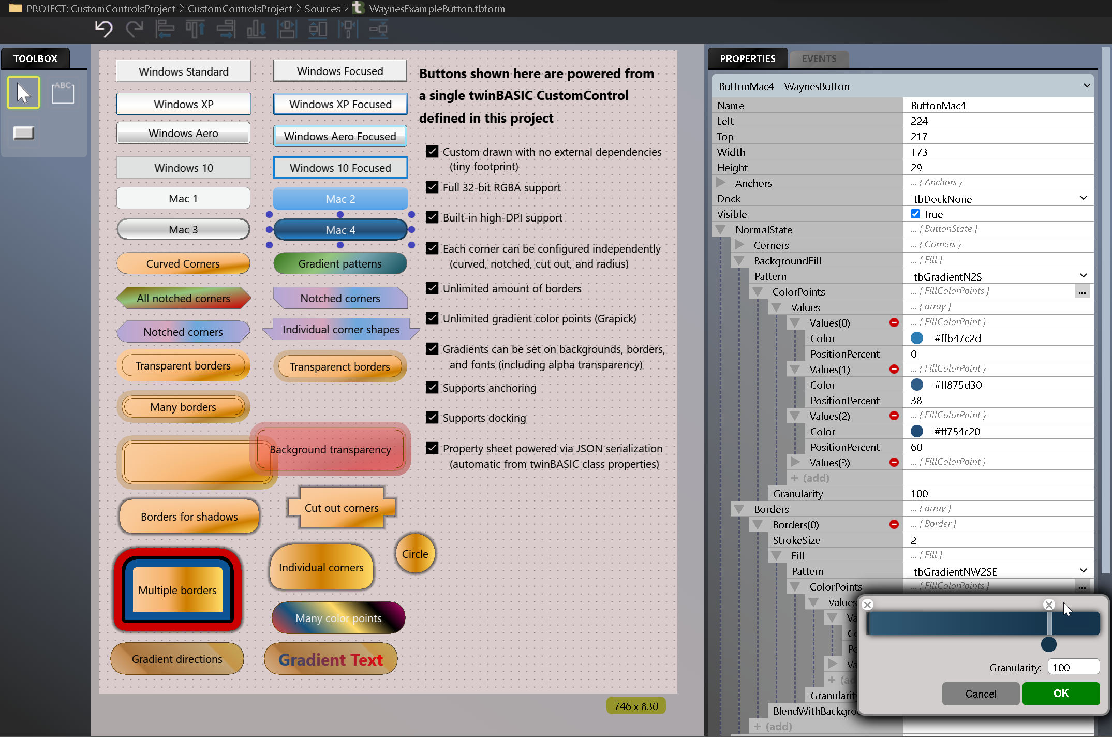Click the Redo icon in the toolbar
The width and height of the screenshot is (1112, 737).
(x=134, y=29)
